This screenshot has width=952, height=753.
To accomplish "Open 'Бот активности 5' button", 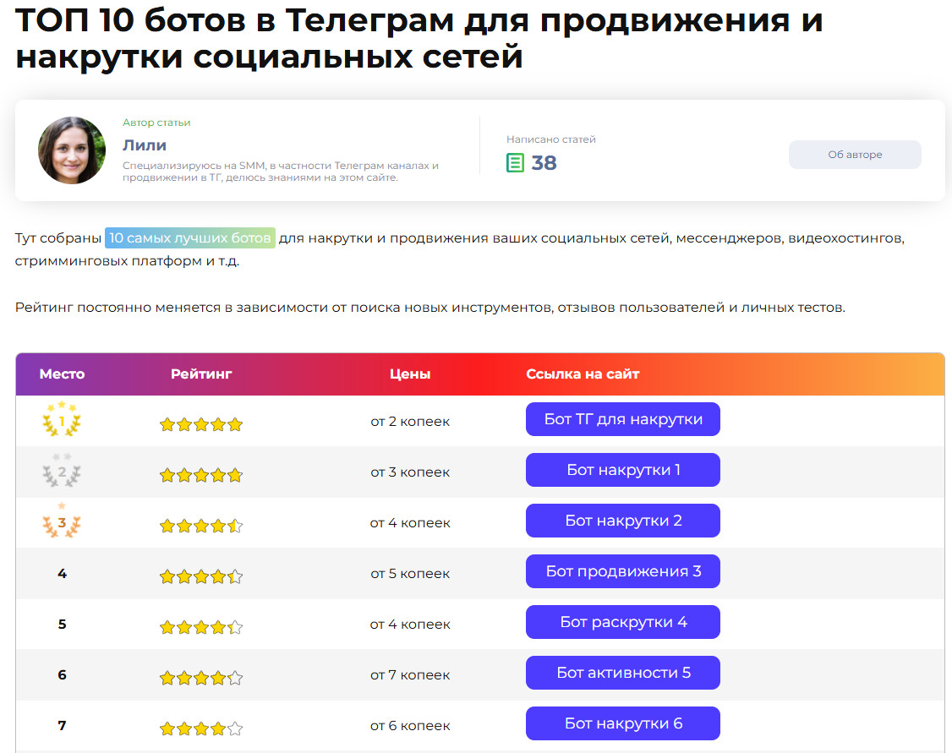I will 623,673.
